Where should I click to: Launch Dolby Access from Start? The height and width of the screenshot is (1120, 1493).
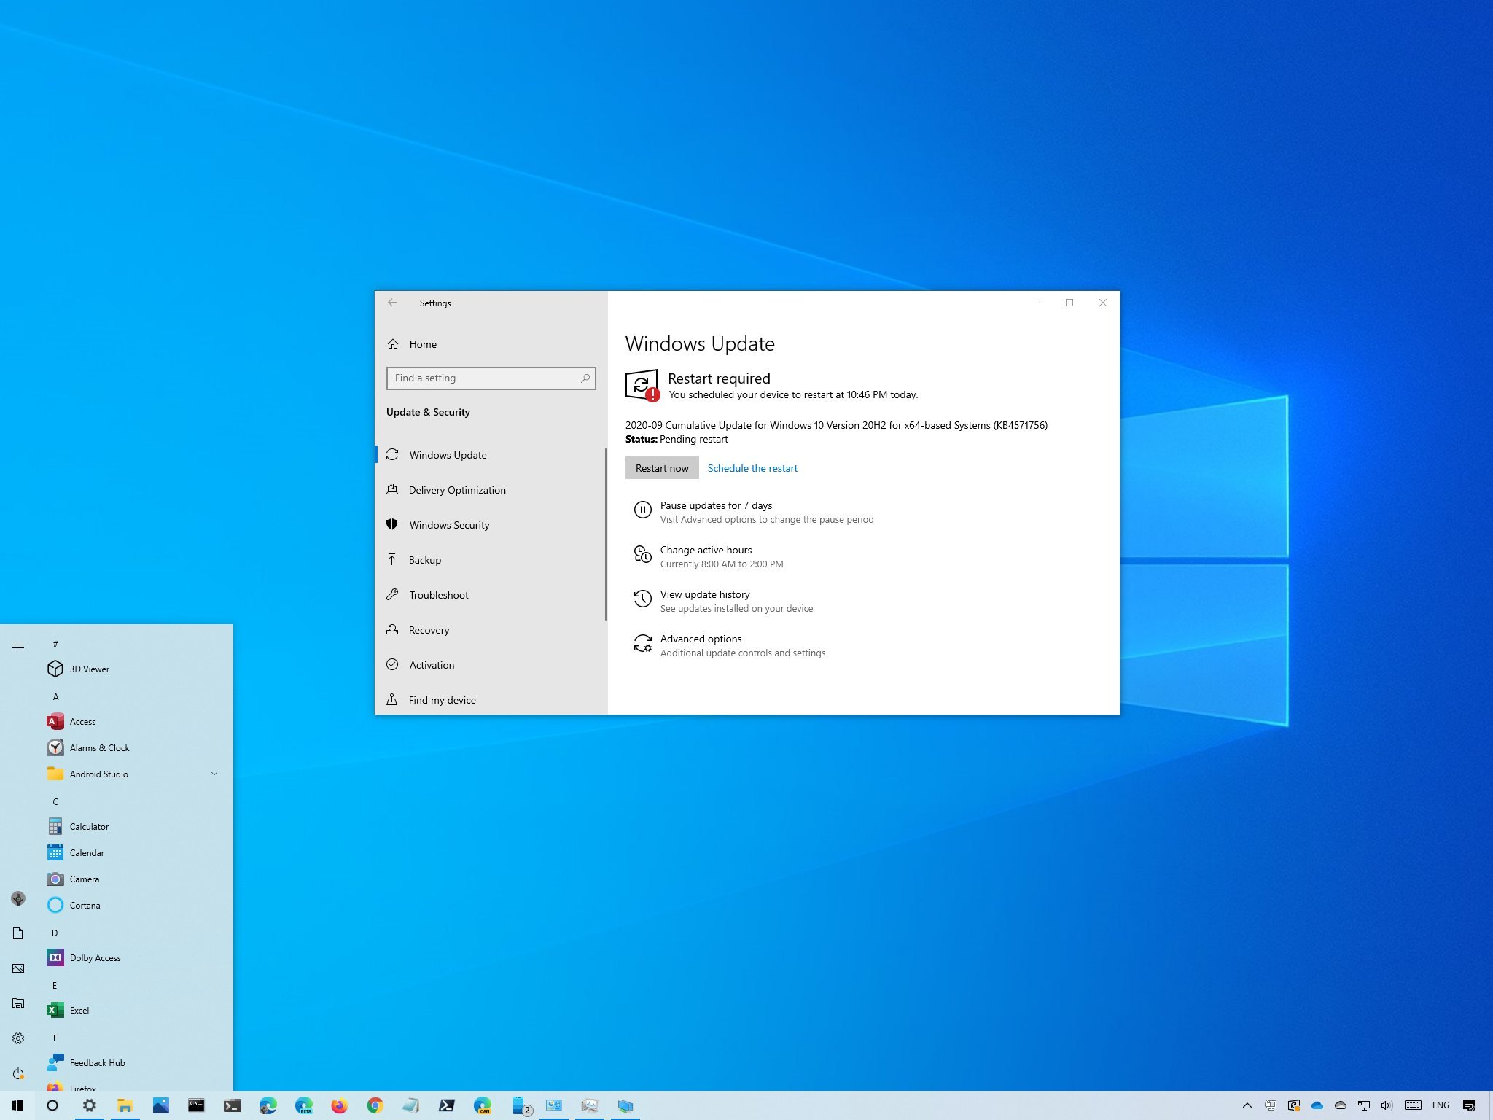pyautogui.click(x=134, y=957)
